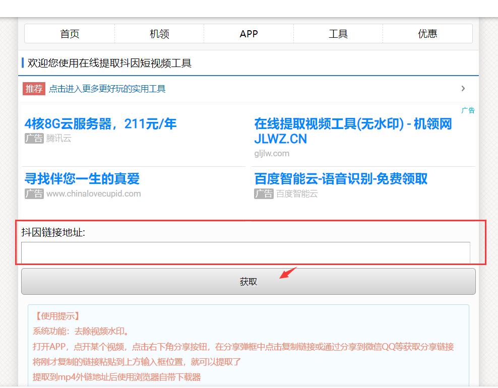498x388 pixels.
Task: Open the 优惠 tab
Action: pos(427,34)
